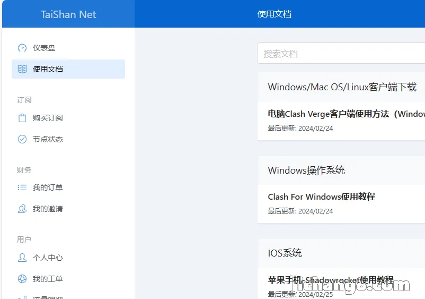Click the lifebuoy icon beside 我的工单

click(22, 279)
